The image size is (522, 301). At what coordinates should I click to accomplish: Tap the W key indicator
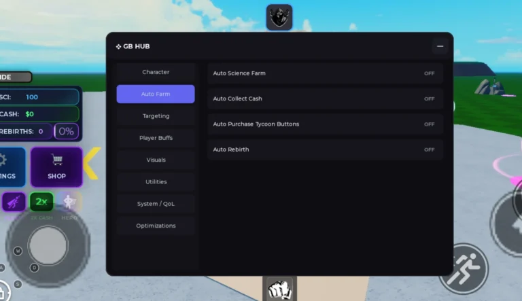(18, 251)
